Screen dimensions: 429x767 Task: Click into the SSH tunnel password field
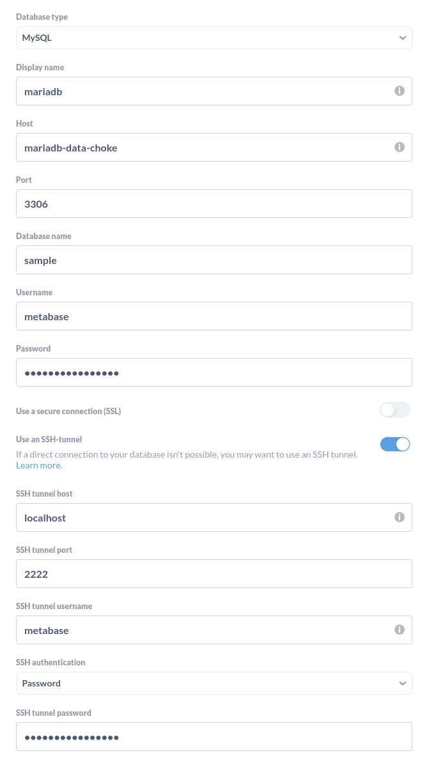pos(214,736)
